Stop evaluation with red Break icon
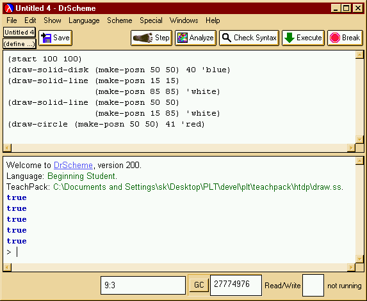The height and width of the screenshot is (301, 367). click(x=335, y=38)
